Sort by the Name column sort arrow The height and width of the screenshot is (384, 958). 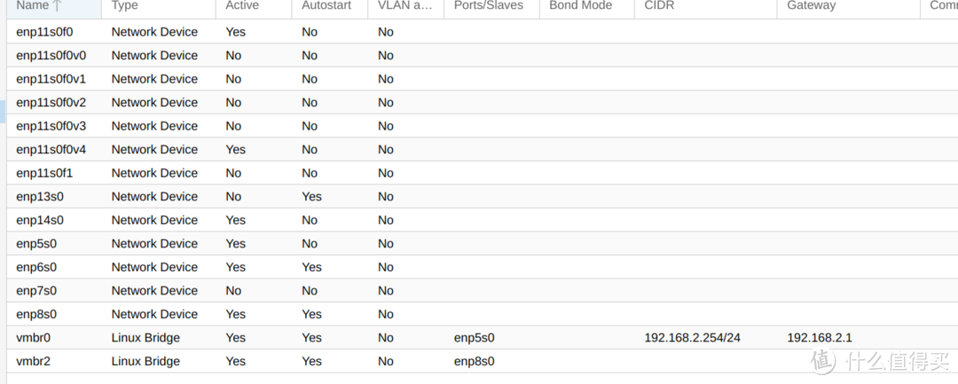pos(57,5)
